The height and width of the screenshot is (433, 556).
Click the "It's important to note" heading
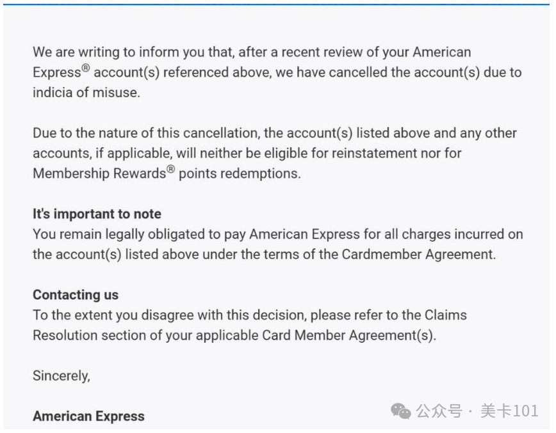pyautogui.click(x=97, y=214)
